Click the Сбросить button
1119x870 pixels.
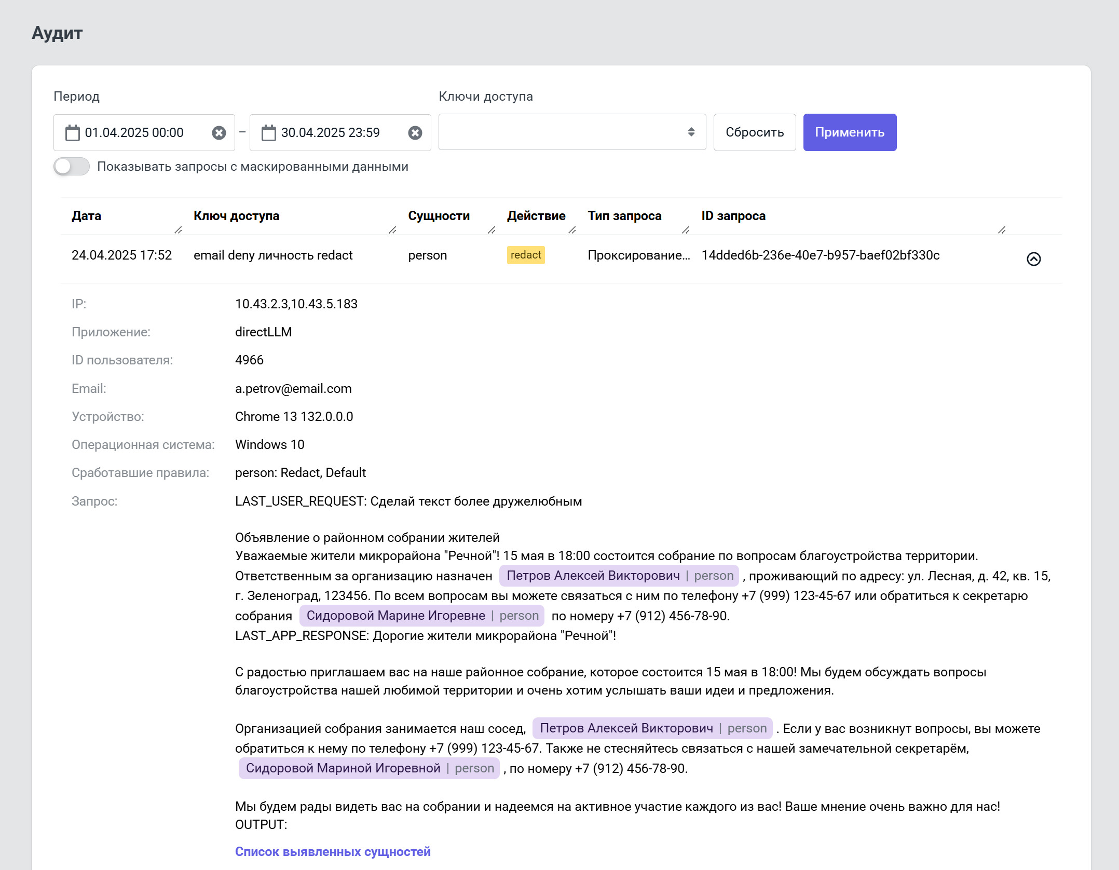(754, 132)
